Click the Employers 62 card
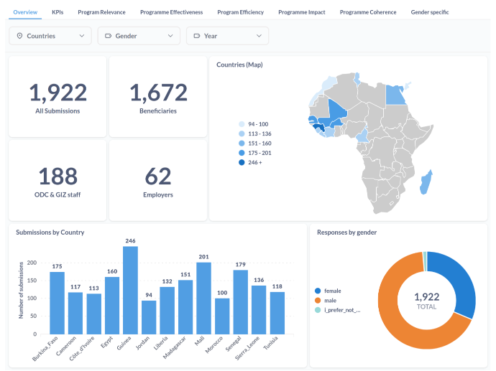This screenshot has height=371, width=496. 158,180
